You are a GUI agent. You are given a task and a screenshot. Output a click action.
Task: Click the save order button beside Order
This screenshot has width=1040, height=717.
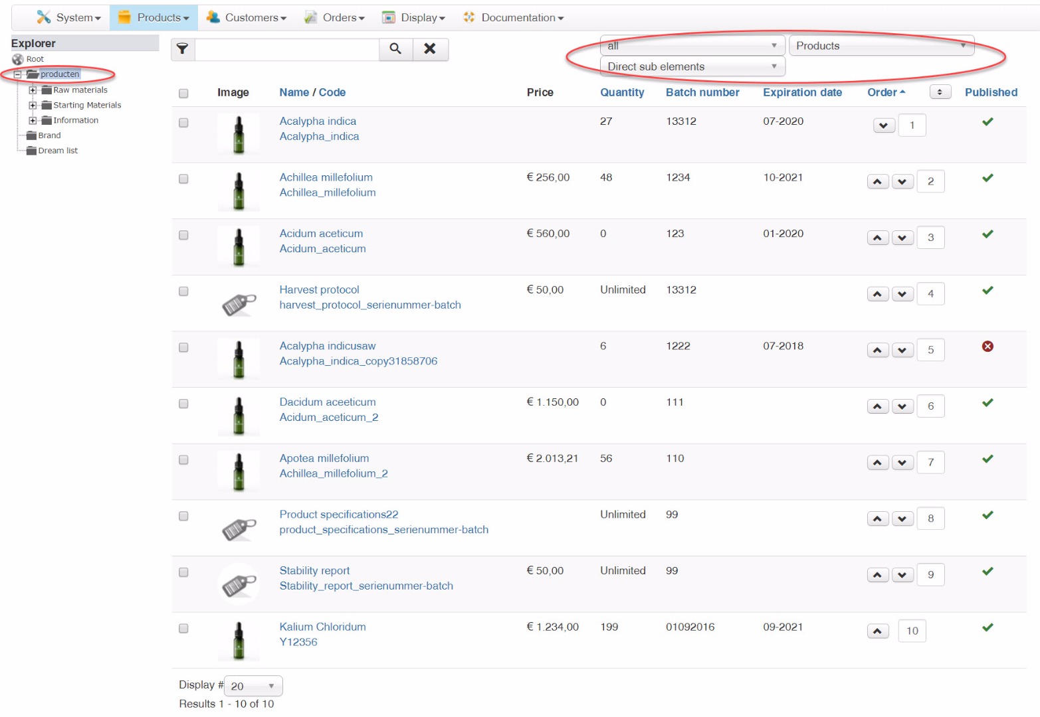point(940,92)
